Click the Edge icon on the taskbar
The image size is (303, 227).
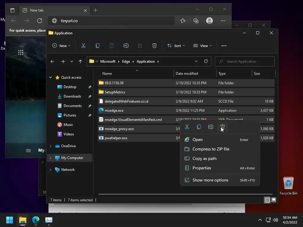click(x=36, y=220)
